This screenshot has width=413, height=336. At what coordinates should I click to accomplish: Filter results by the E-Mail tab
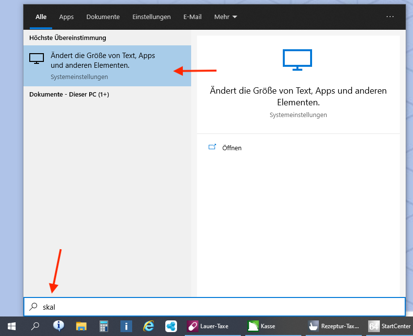click(x=192, y=17)
